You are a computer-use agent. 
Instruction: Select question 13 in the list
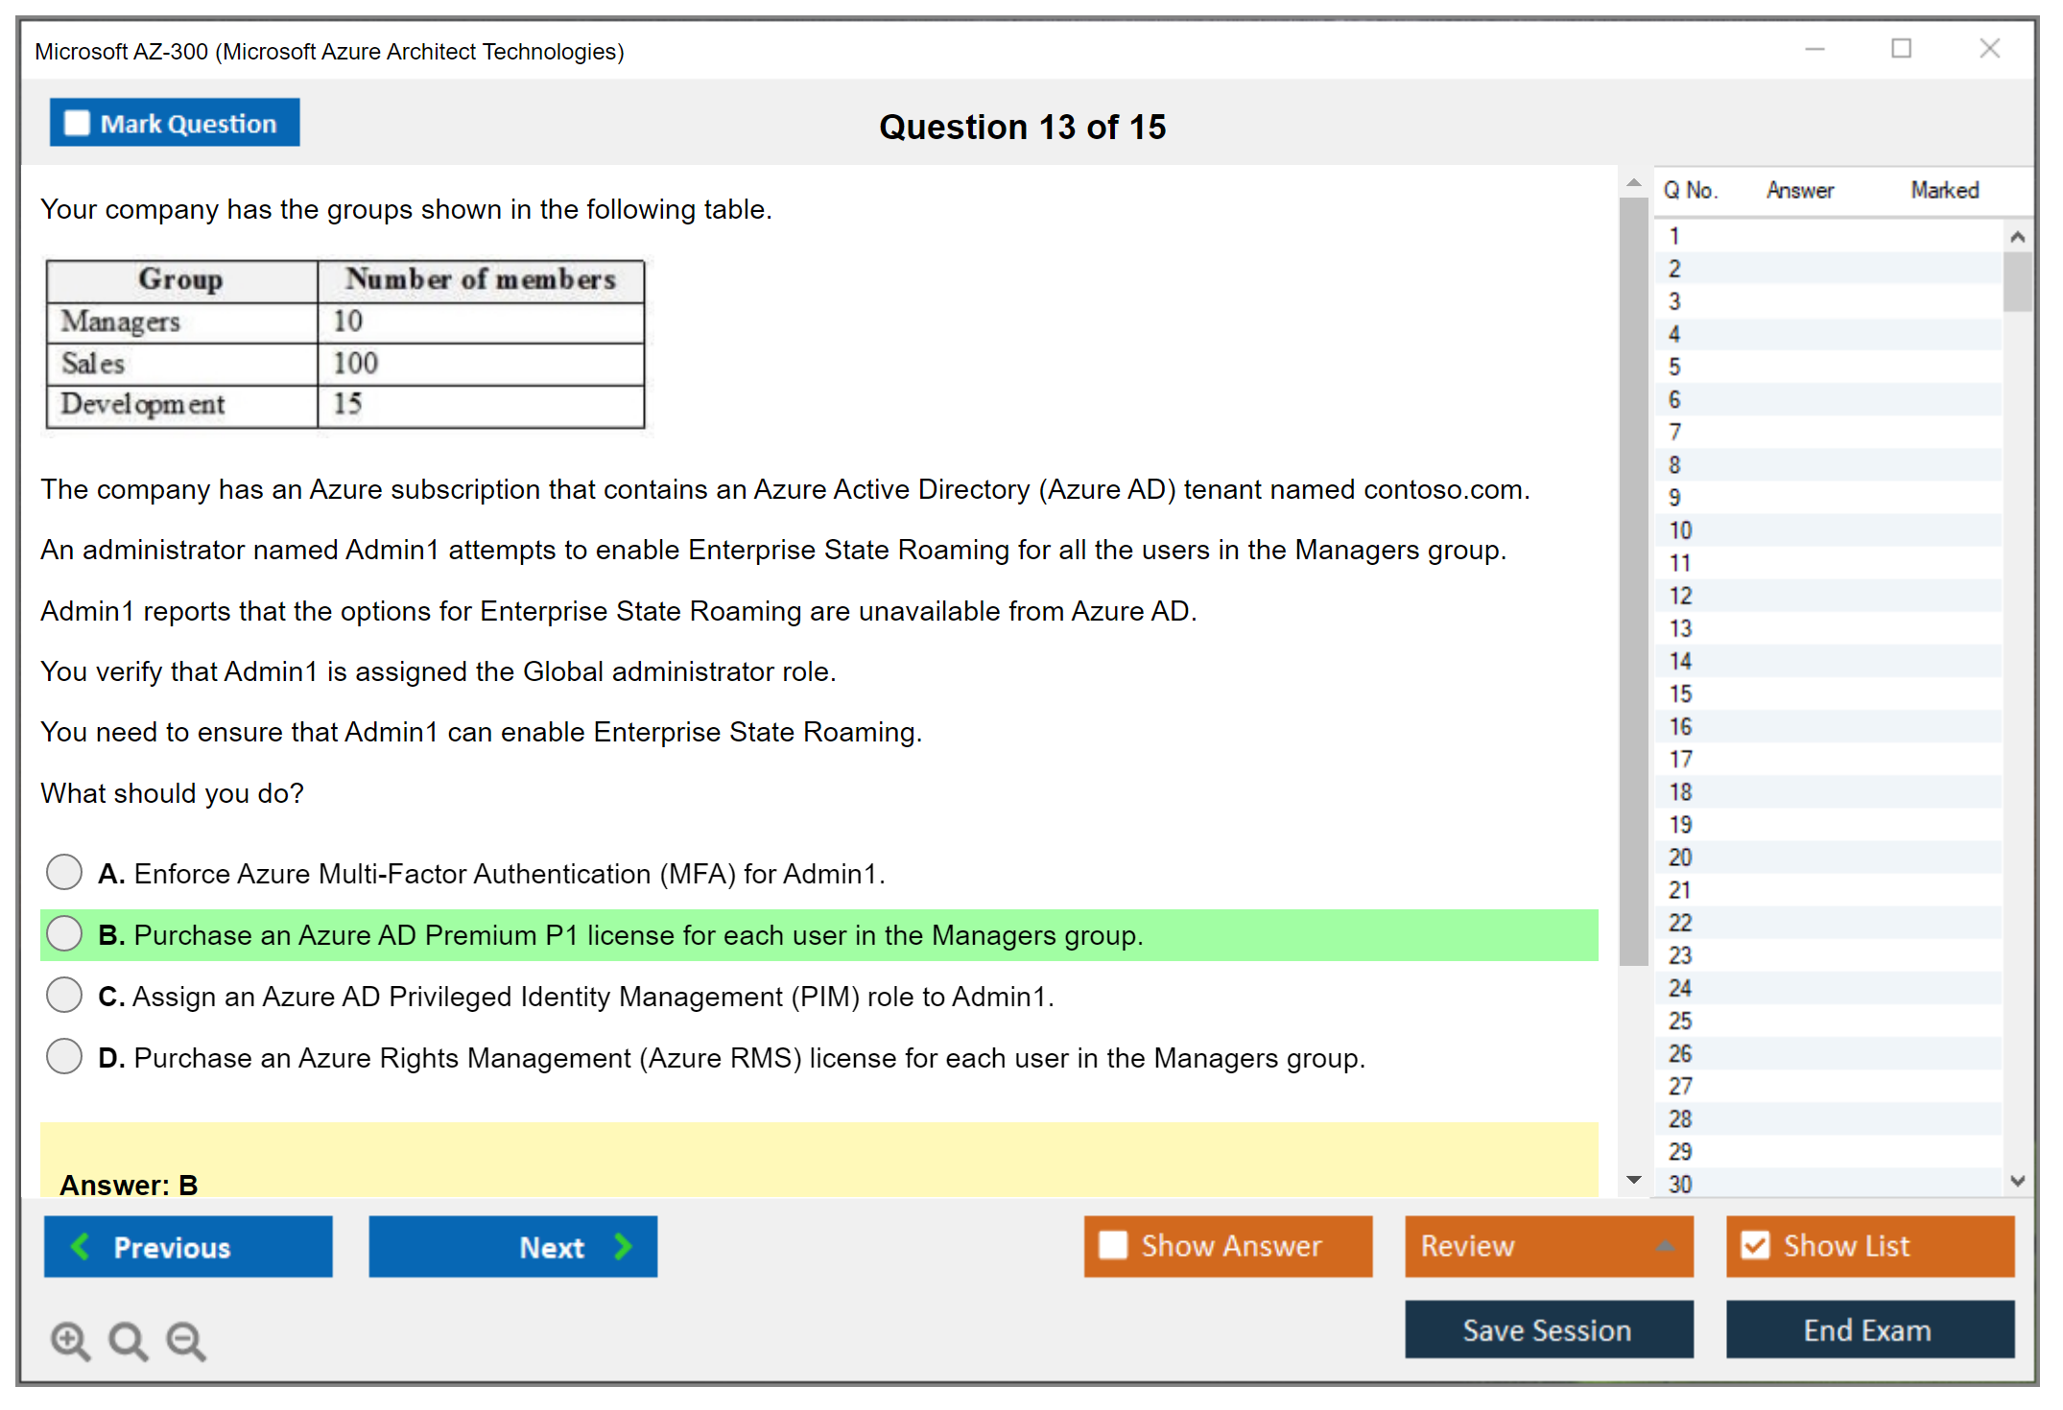[1680, 628]
